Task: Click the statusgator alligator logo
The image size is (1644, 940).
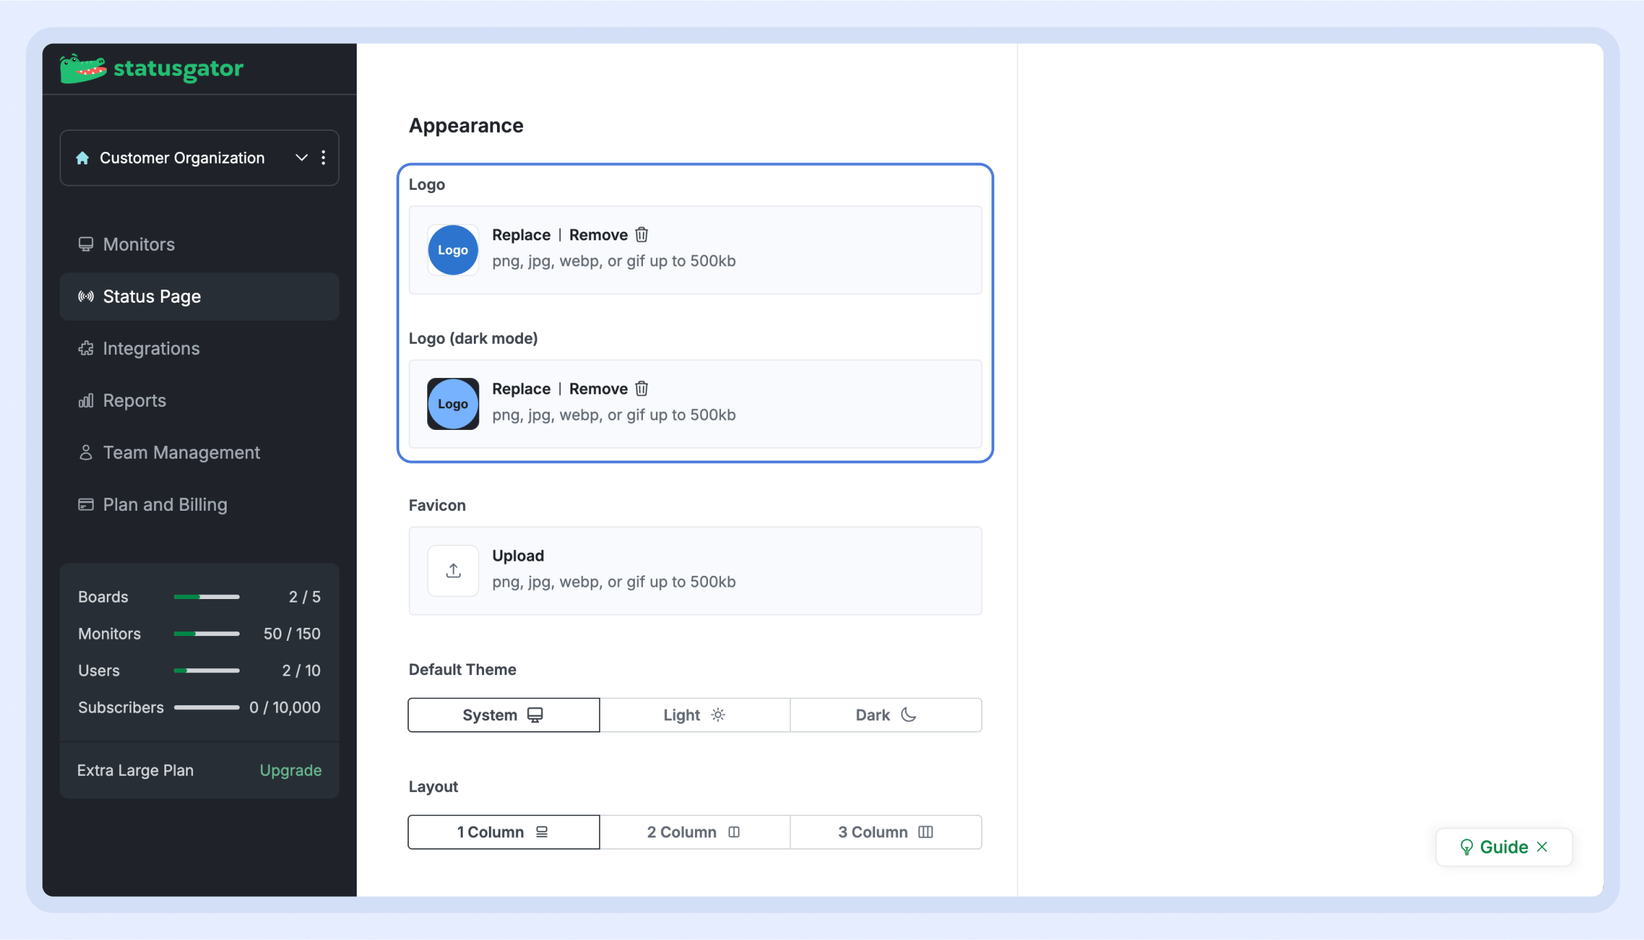Action: pyautogui.click(x=83, y=68)
